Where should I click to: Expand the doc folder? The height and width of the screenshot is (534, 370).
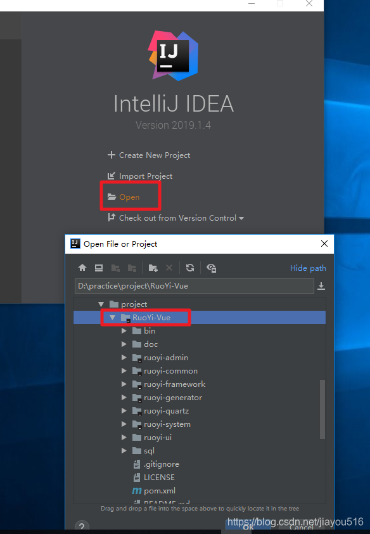pos(124,344)
